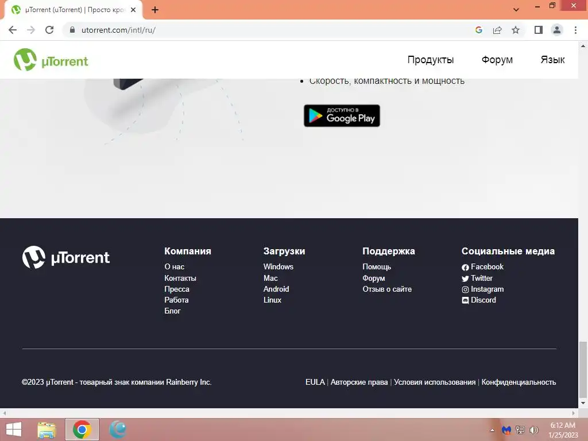Viewport: 588px width, 441px height.
Task: Click the Facebook icon in footer
Action: tap(465, 268)
